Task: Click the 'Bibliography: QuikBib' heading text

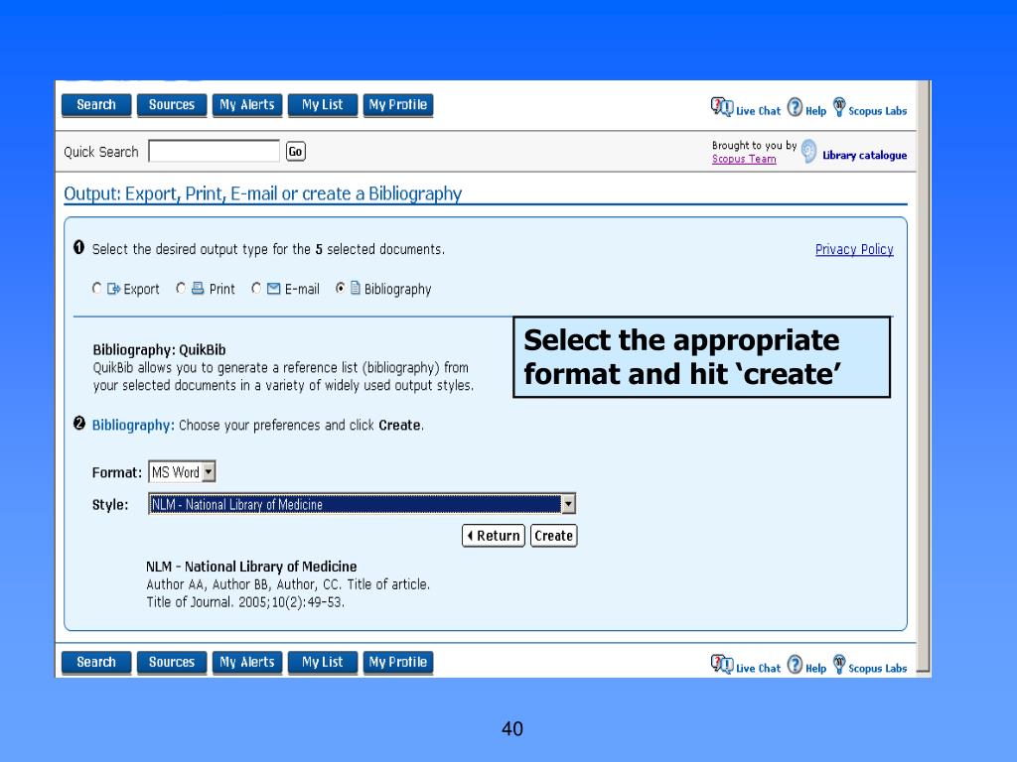Action: click(x=159, y=350)
